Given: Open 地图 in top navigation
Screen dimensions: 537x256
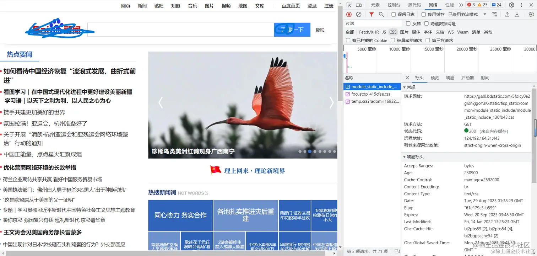Looking at the screenshot, I should pos(243,6).
